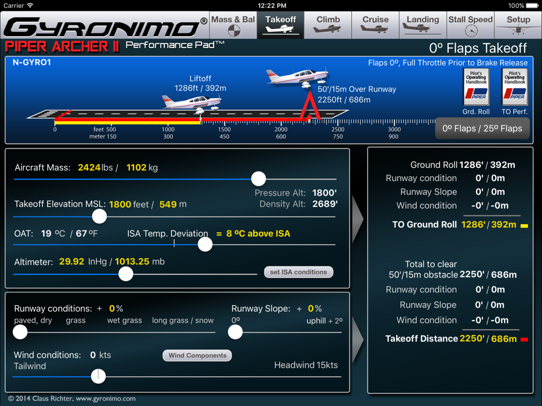This screenshot has height=406, width=542.
Task: Click the 12:22 PM clock
Action: pyautogui.click(x=272, y=5)
